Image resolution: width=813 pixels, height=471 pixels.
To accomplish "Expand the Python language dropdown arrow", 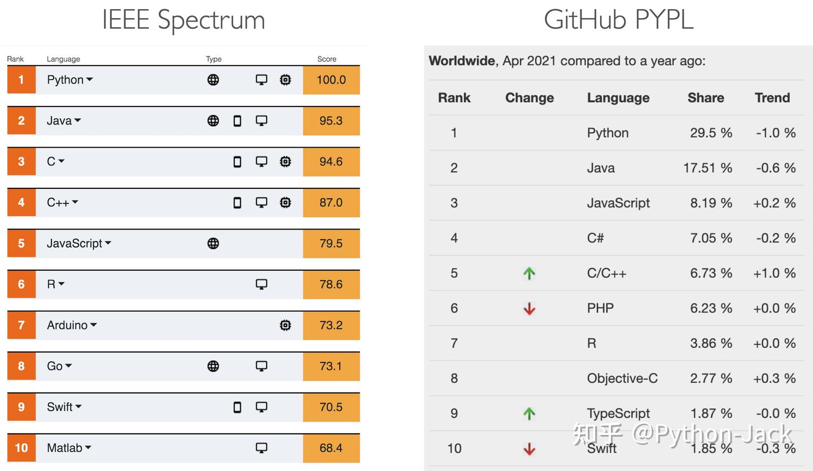I will tap(89, 80).
